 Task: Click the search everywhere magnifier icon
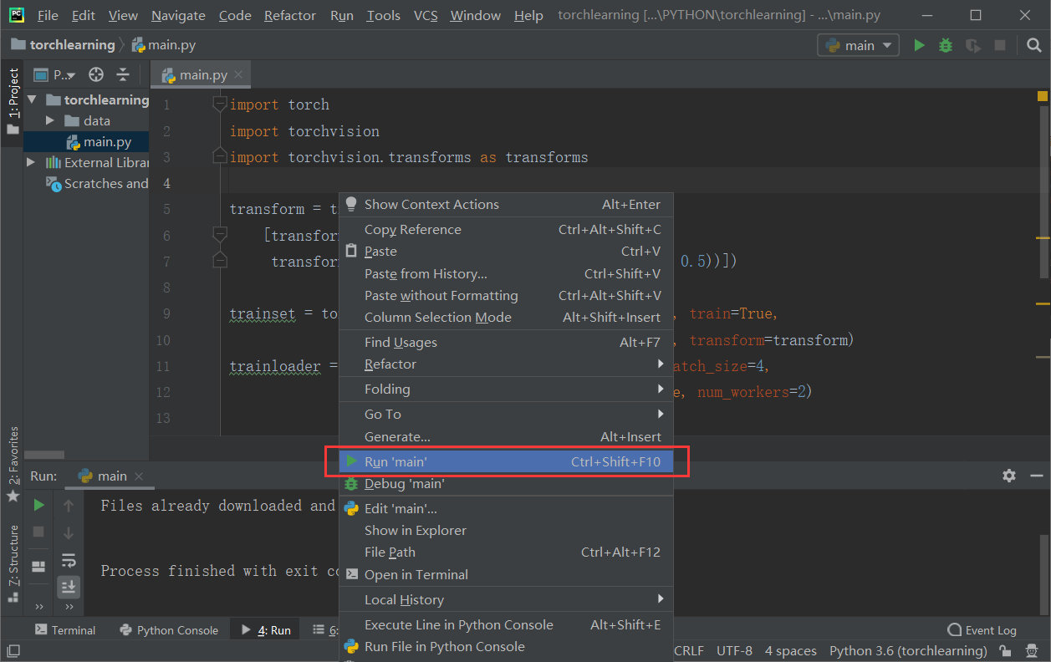point(1033,45)
